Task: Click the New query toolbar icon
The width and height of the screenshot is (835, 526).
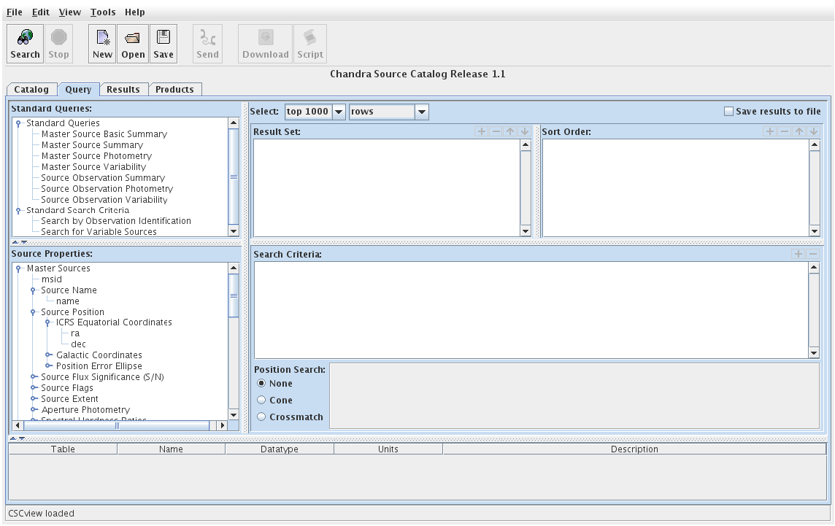Action: [x=102, y=38]
